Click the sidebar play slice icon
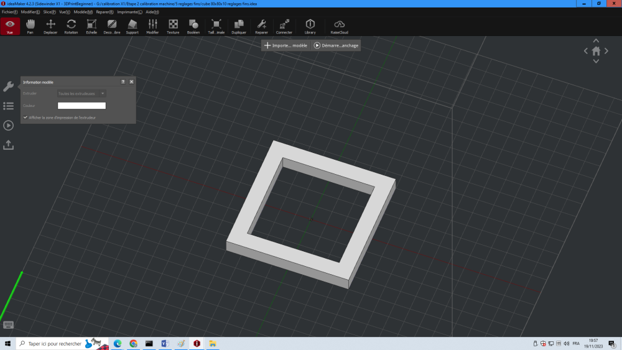The height and width of the screenshot is (350, 622). [8, 125]
